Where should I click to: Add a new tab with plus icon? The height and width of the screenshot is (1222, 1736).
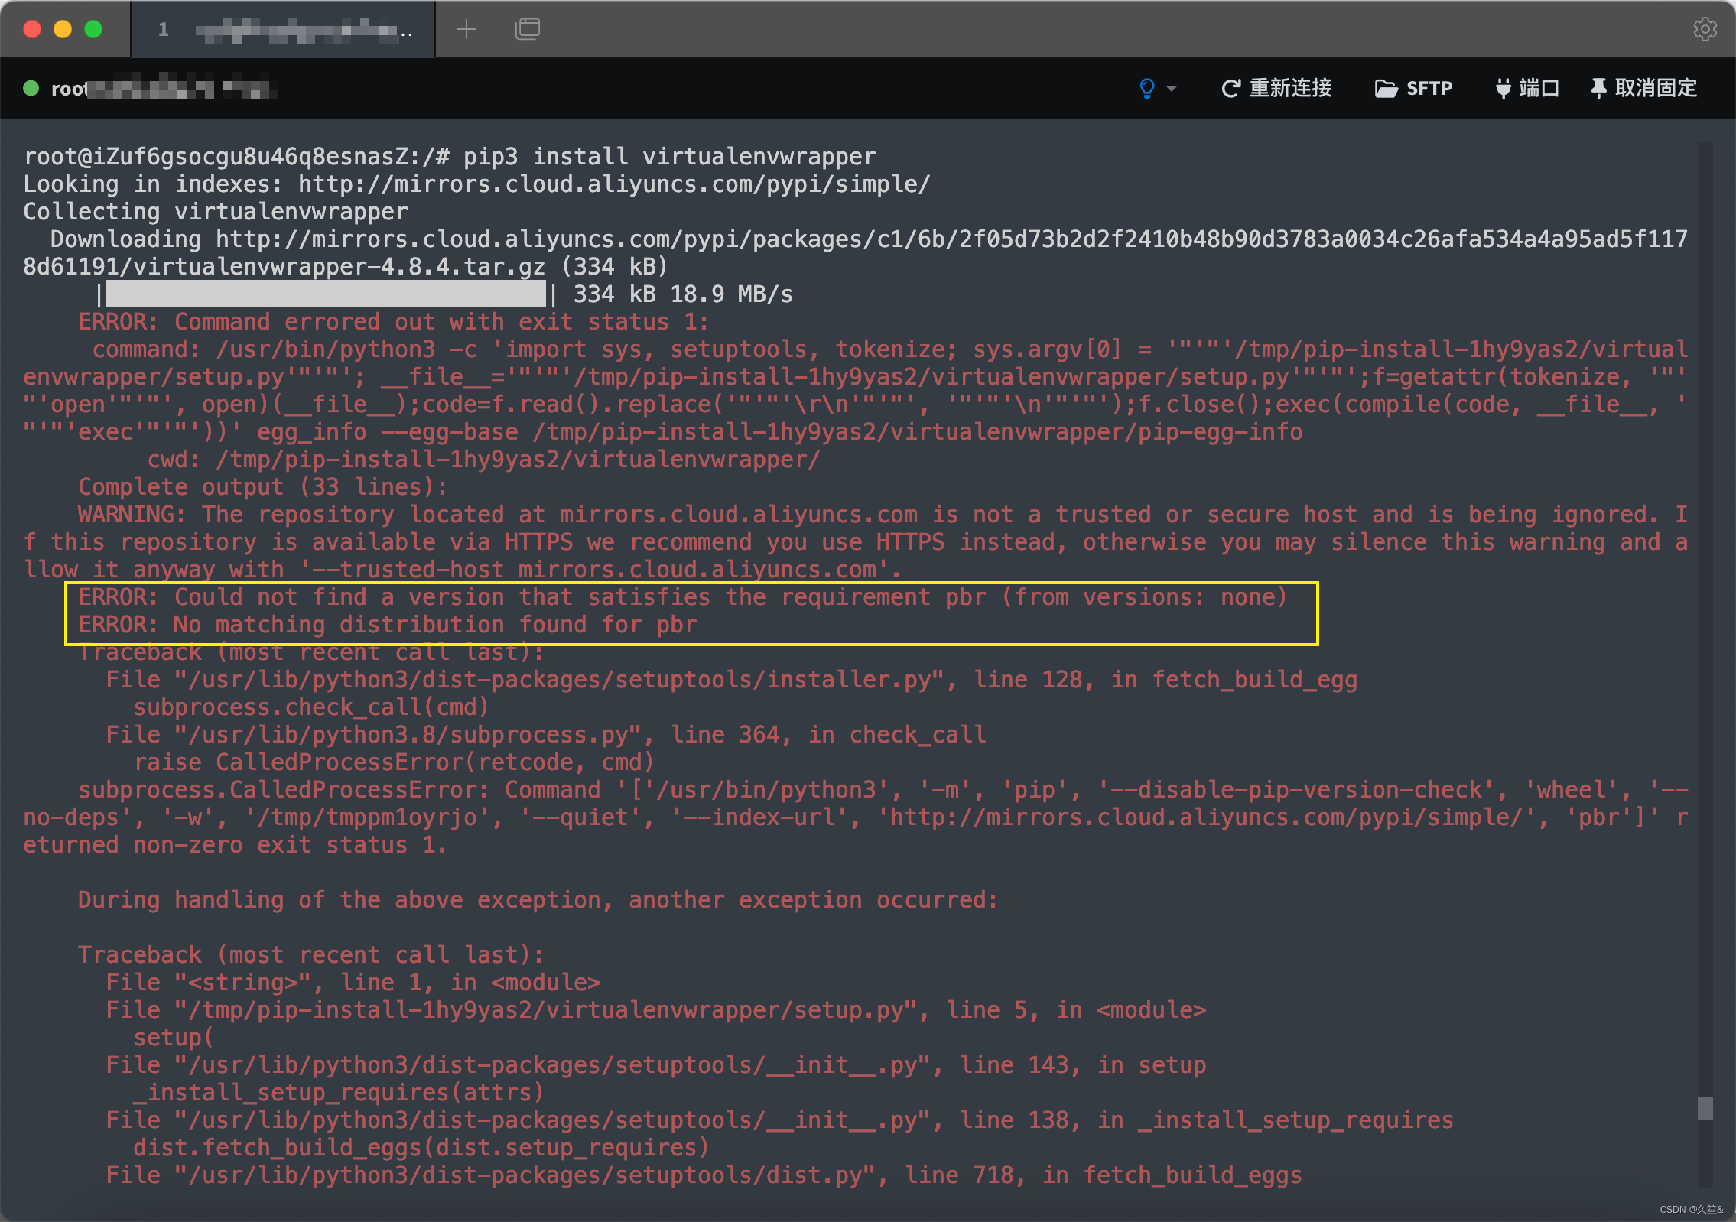coord(467,29)
